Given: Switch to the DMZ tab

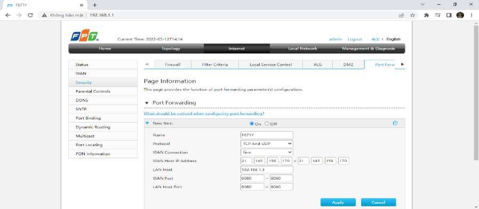Looking at the screenshot, I should click(348, 65).
